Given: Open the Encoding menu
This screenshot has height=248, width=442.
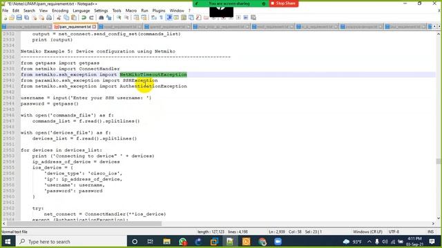Looking at the screenshot, I should click(60, 10).
